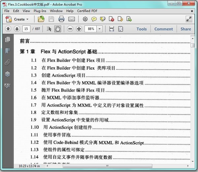Click horizontal scrollbar left arrow
The width and height of the screenshot is (198, 172).
47,166
